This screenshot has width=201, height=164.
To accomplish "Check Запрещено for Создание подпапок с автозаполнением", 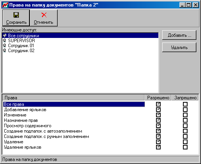I will point(185,131).
